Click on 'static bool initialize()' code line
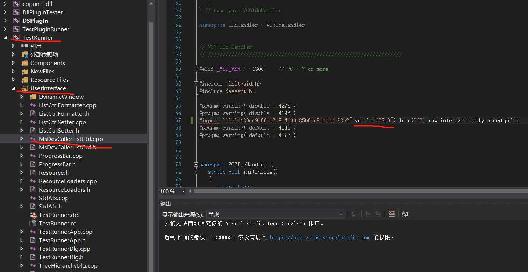The width and height of the screenshot is (528, 272). pos(243,172)
